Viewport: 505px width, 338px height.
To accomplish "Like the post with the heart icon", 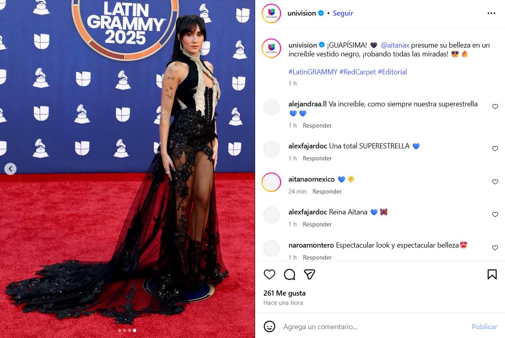I will tap(270, 274).
